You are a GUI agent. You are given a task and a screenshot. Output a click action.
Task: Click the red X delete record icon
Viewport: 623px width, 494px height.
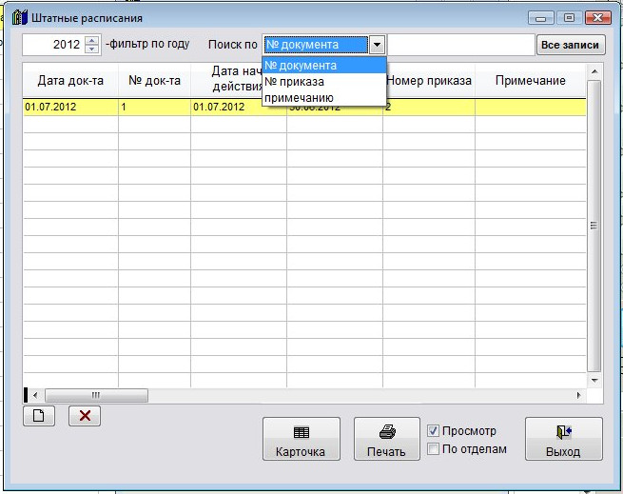85,416
